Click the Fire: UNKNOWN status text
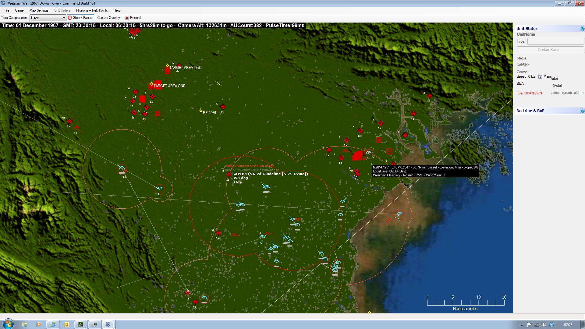Screen dimensions: 585x329 [529, 93]
